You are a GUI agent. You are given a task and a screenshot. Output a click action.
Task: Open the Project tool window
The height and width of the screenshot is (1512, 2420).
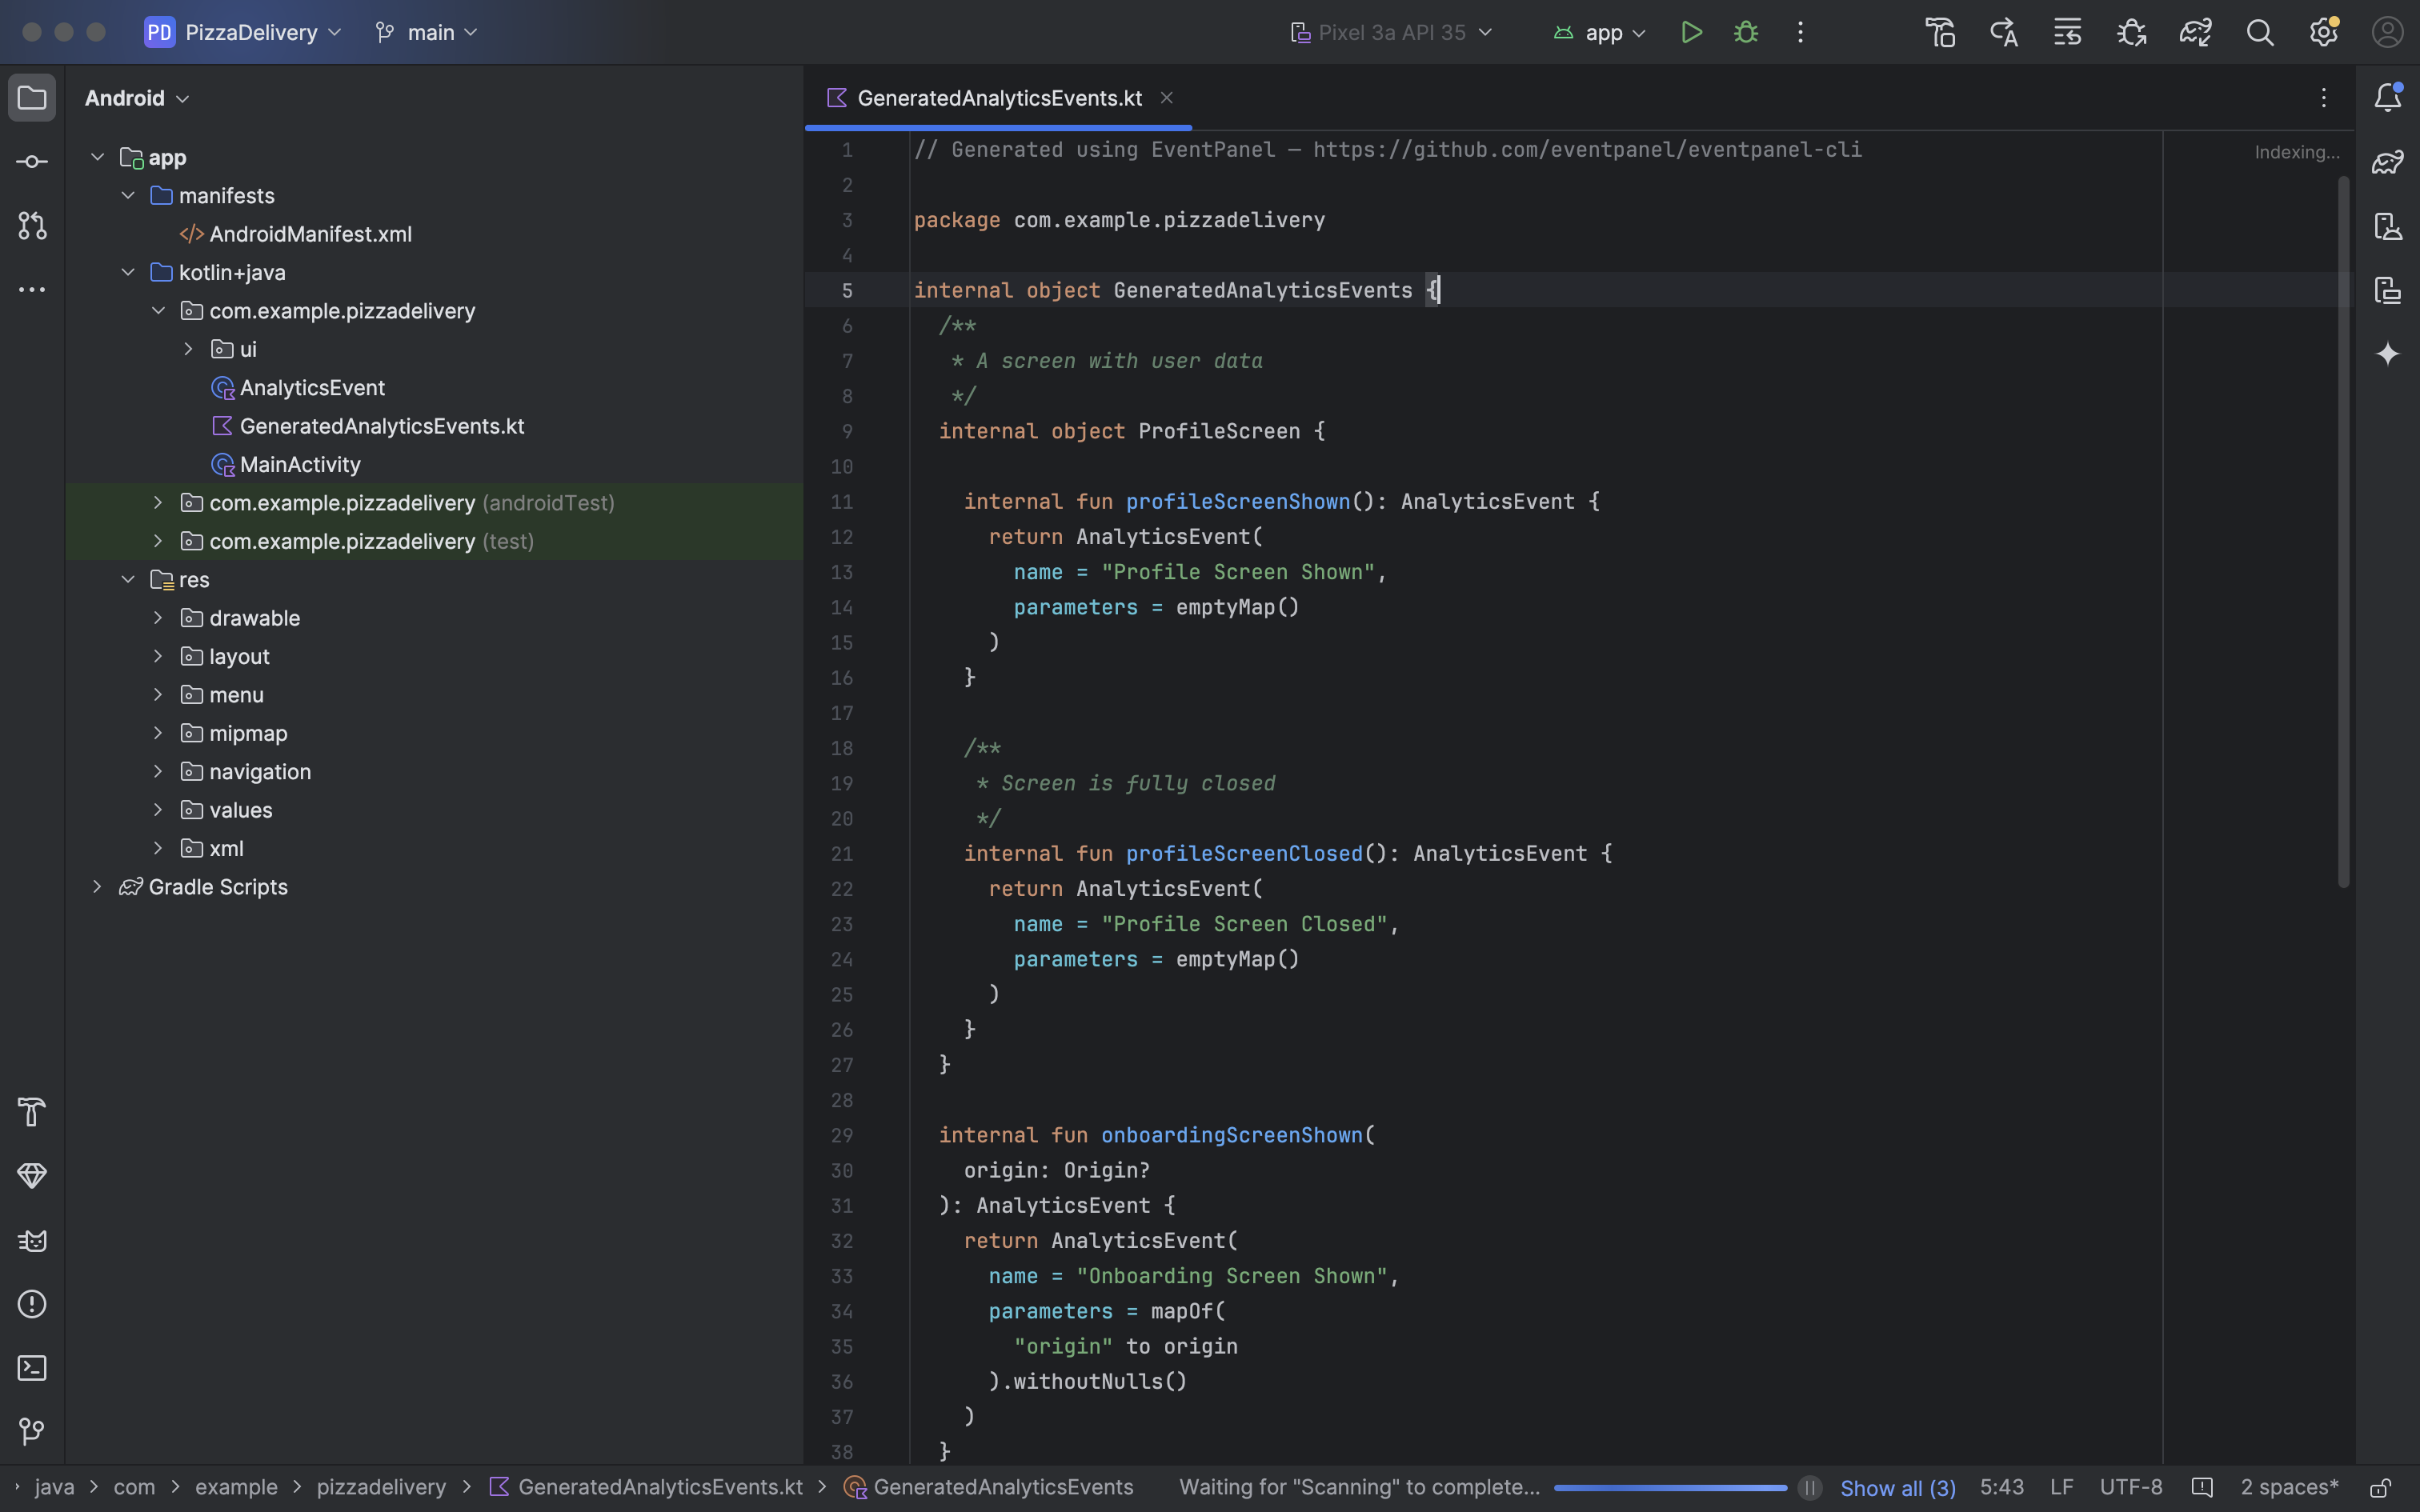[x=32, y=98]
